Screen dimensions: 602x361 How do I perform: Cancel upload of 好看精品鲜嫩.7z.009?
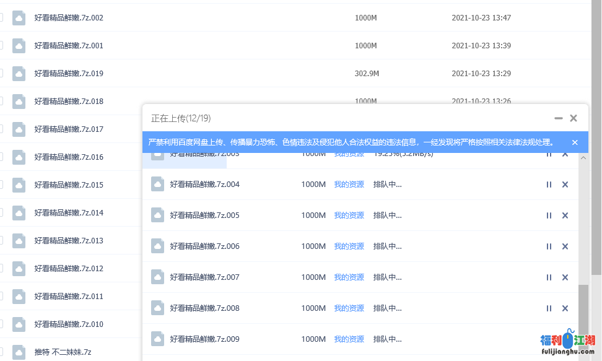tap(565, 339)
